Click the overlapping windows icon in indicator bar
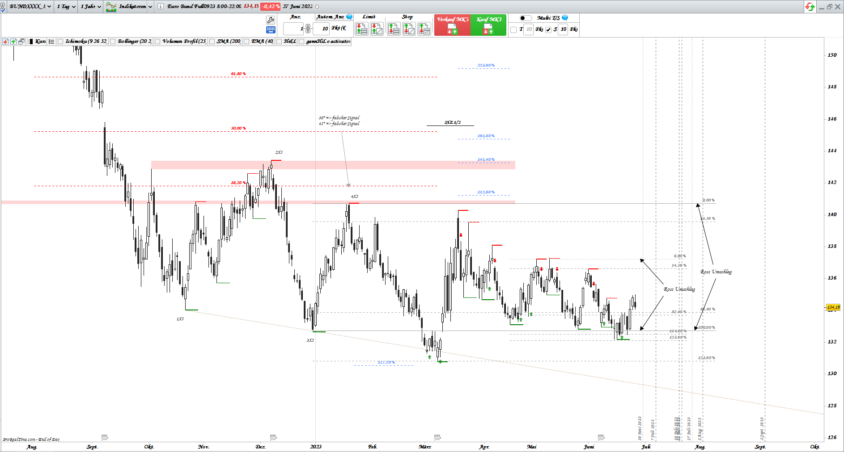The height and width of the screenshot is (452, 844). tap(21, 42)
